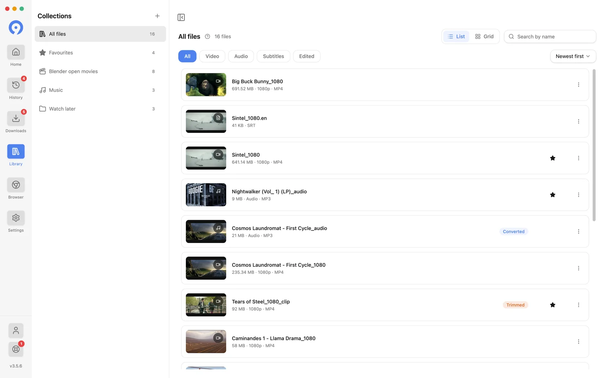Open more options for Sintel_1080.en
Screen dimensions: 605x378
point(578,121)
